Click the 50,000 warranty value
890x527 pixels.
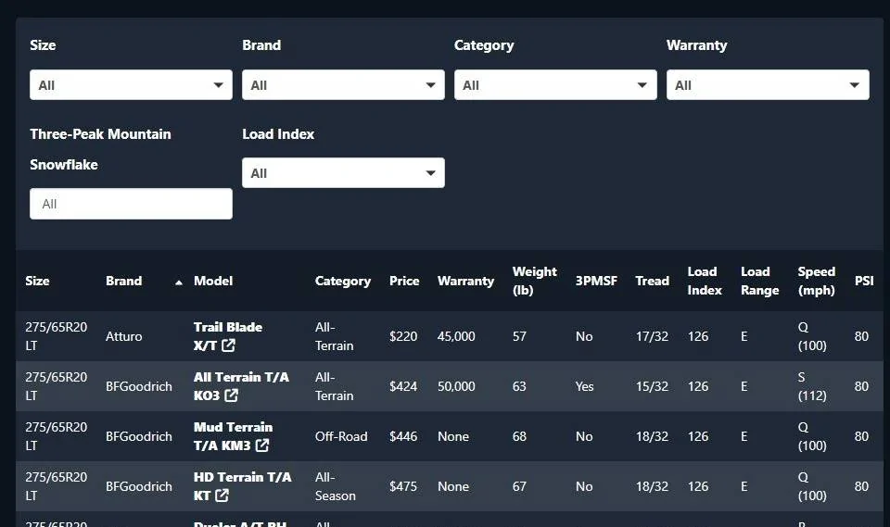click(x=456, y=386)
